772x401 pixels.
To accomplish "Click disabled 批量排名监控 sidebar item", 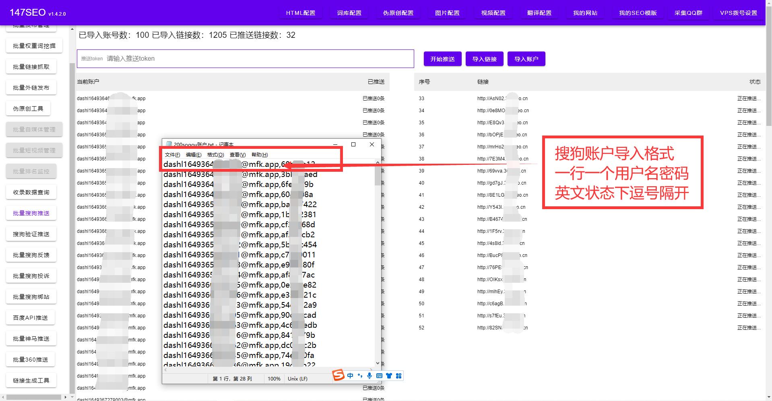I will (x=31, y=171).
